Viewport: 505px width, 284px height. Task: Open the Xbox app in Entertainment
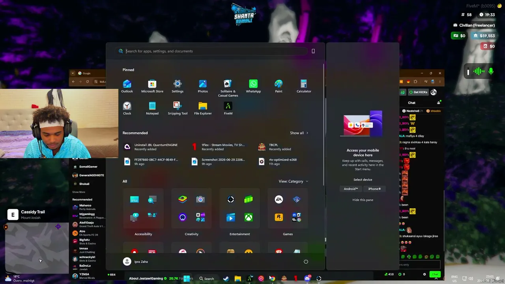[249, 217]
